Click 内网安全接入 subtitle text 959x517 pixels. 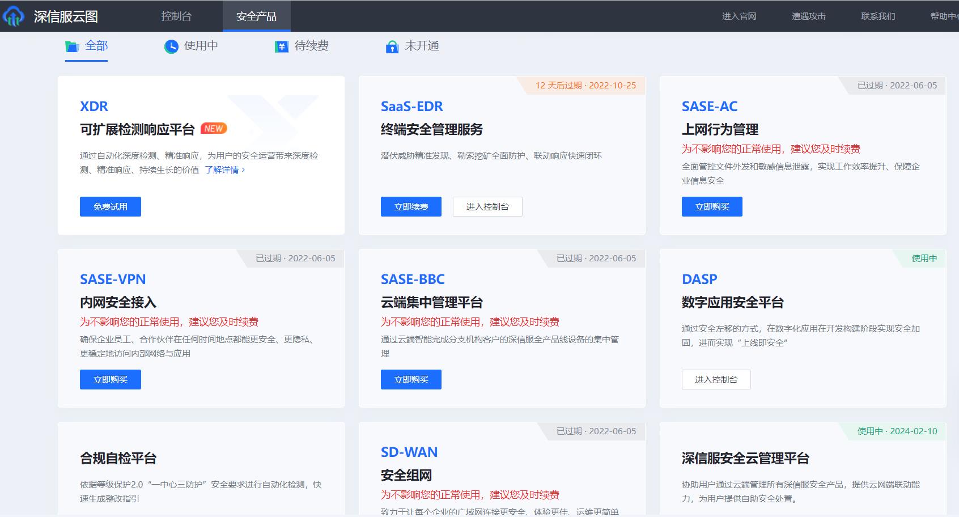118,302
